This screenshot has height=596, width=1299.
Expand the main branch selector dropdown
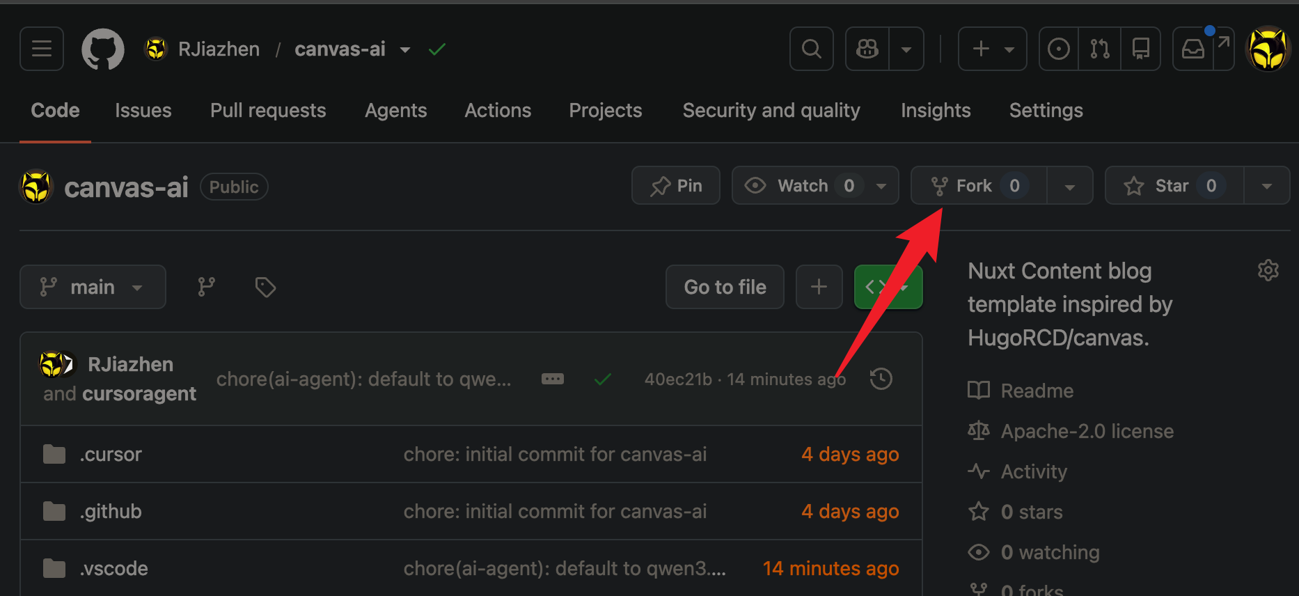click(x=93, y=287)
